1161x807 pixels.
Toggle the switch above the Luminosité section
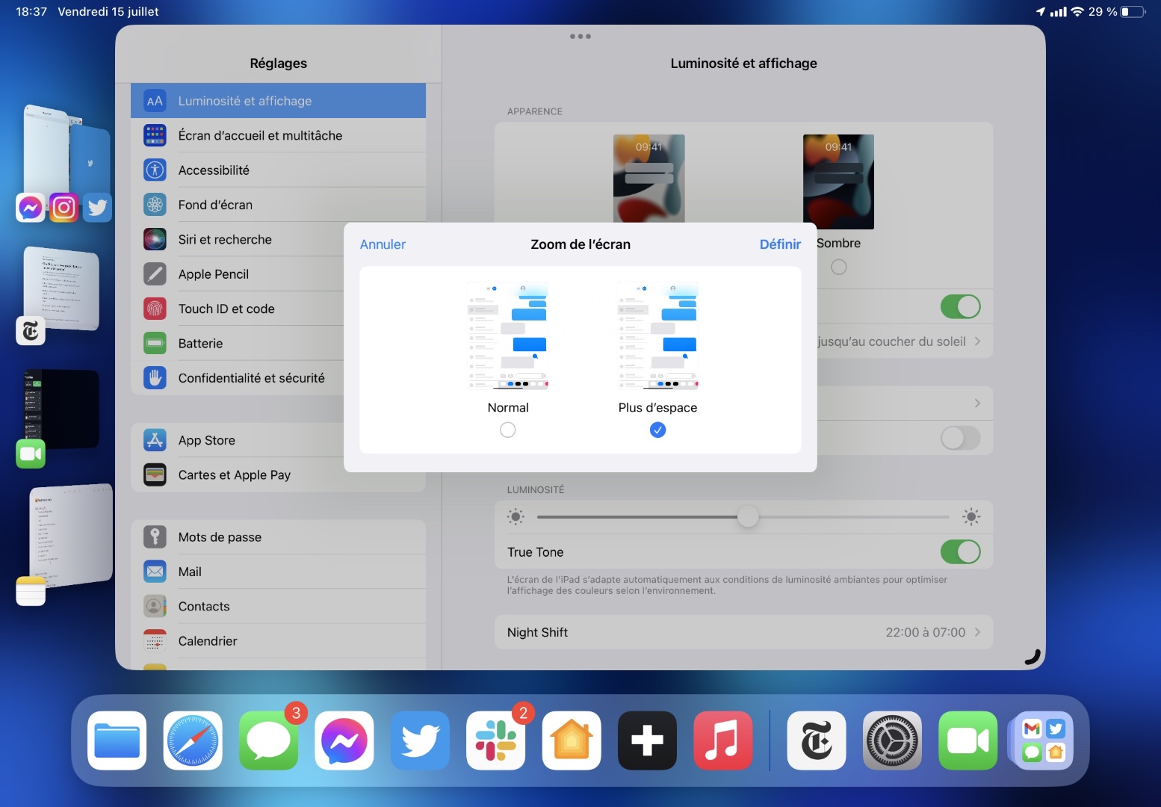click(960, 438)
